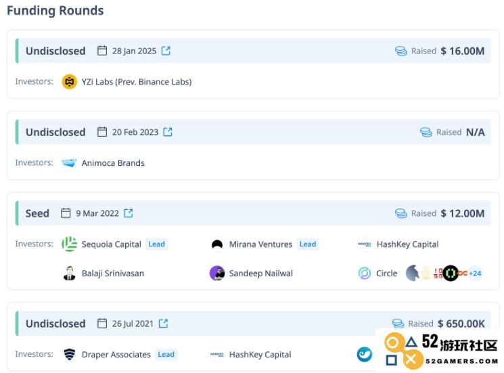504x373 pixels.
Task: Click HashKey Capital logo in the 26 Jul 2021 round
Action: (217, 354)
